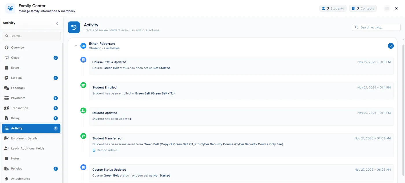
Task: Click the Student Enrolled heading
Action: pyautogui.click(x=104, y=88)
